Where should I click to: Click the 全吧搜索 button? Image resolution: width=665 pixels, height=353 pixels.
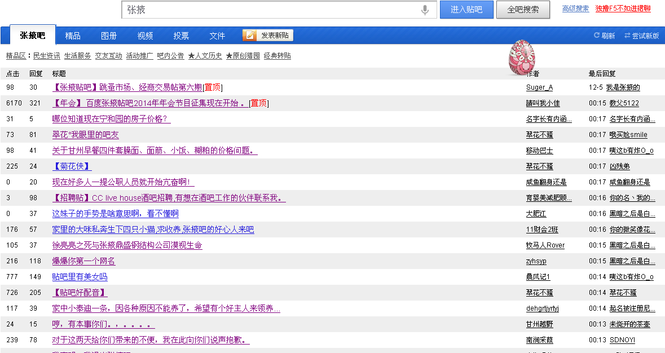pos(523,10)
